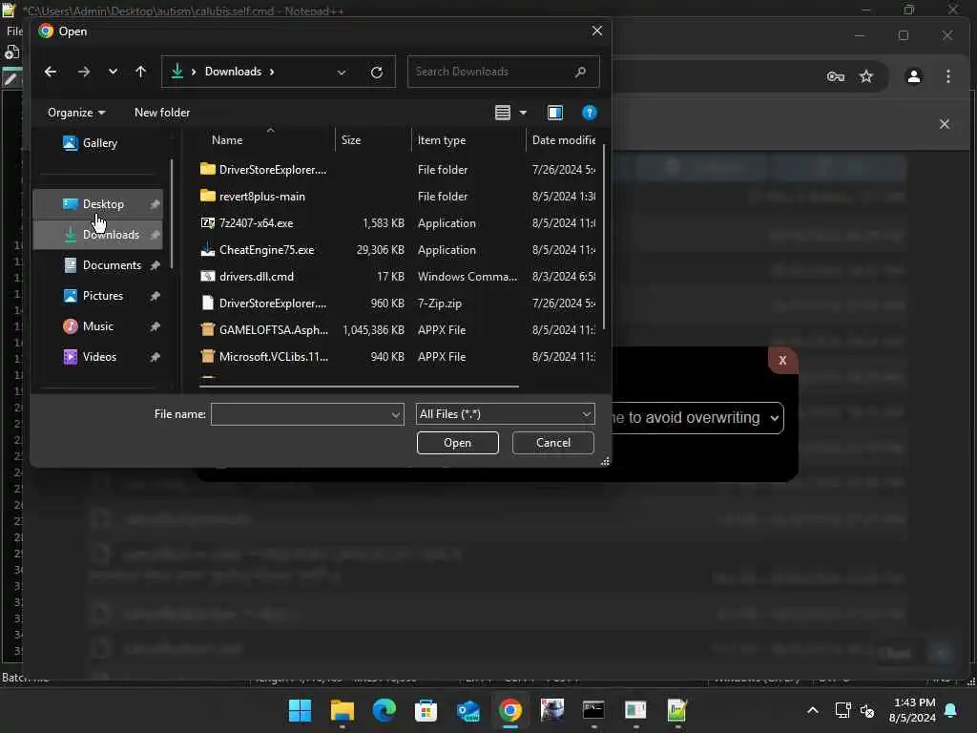Cancel the Open dialog

click(552, 443)
